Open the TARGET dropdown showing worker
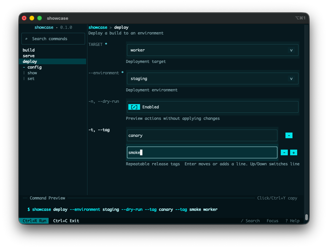The image size is (328, 249). [212, 50]
